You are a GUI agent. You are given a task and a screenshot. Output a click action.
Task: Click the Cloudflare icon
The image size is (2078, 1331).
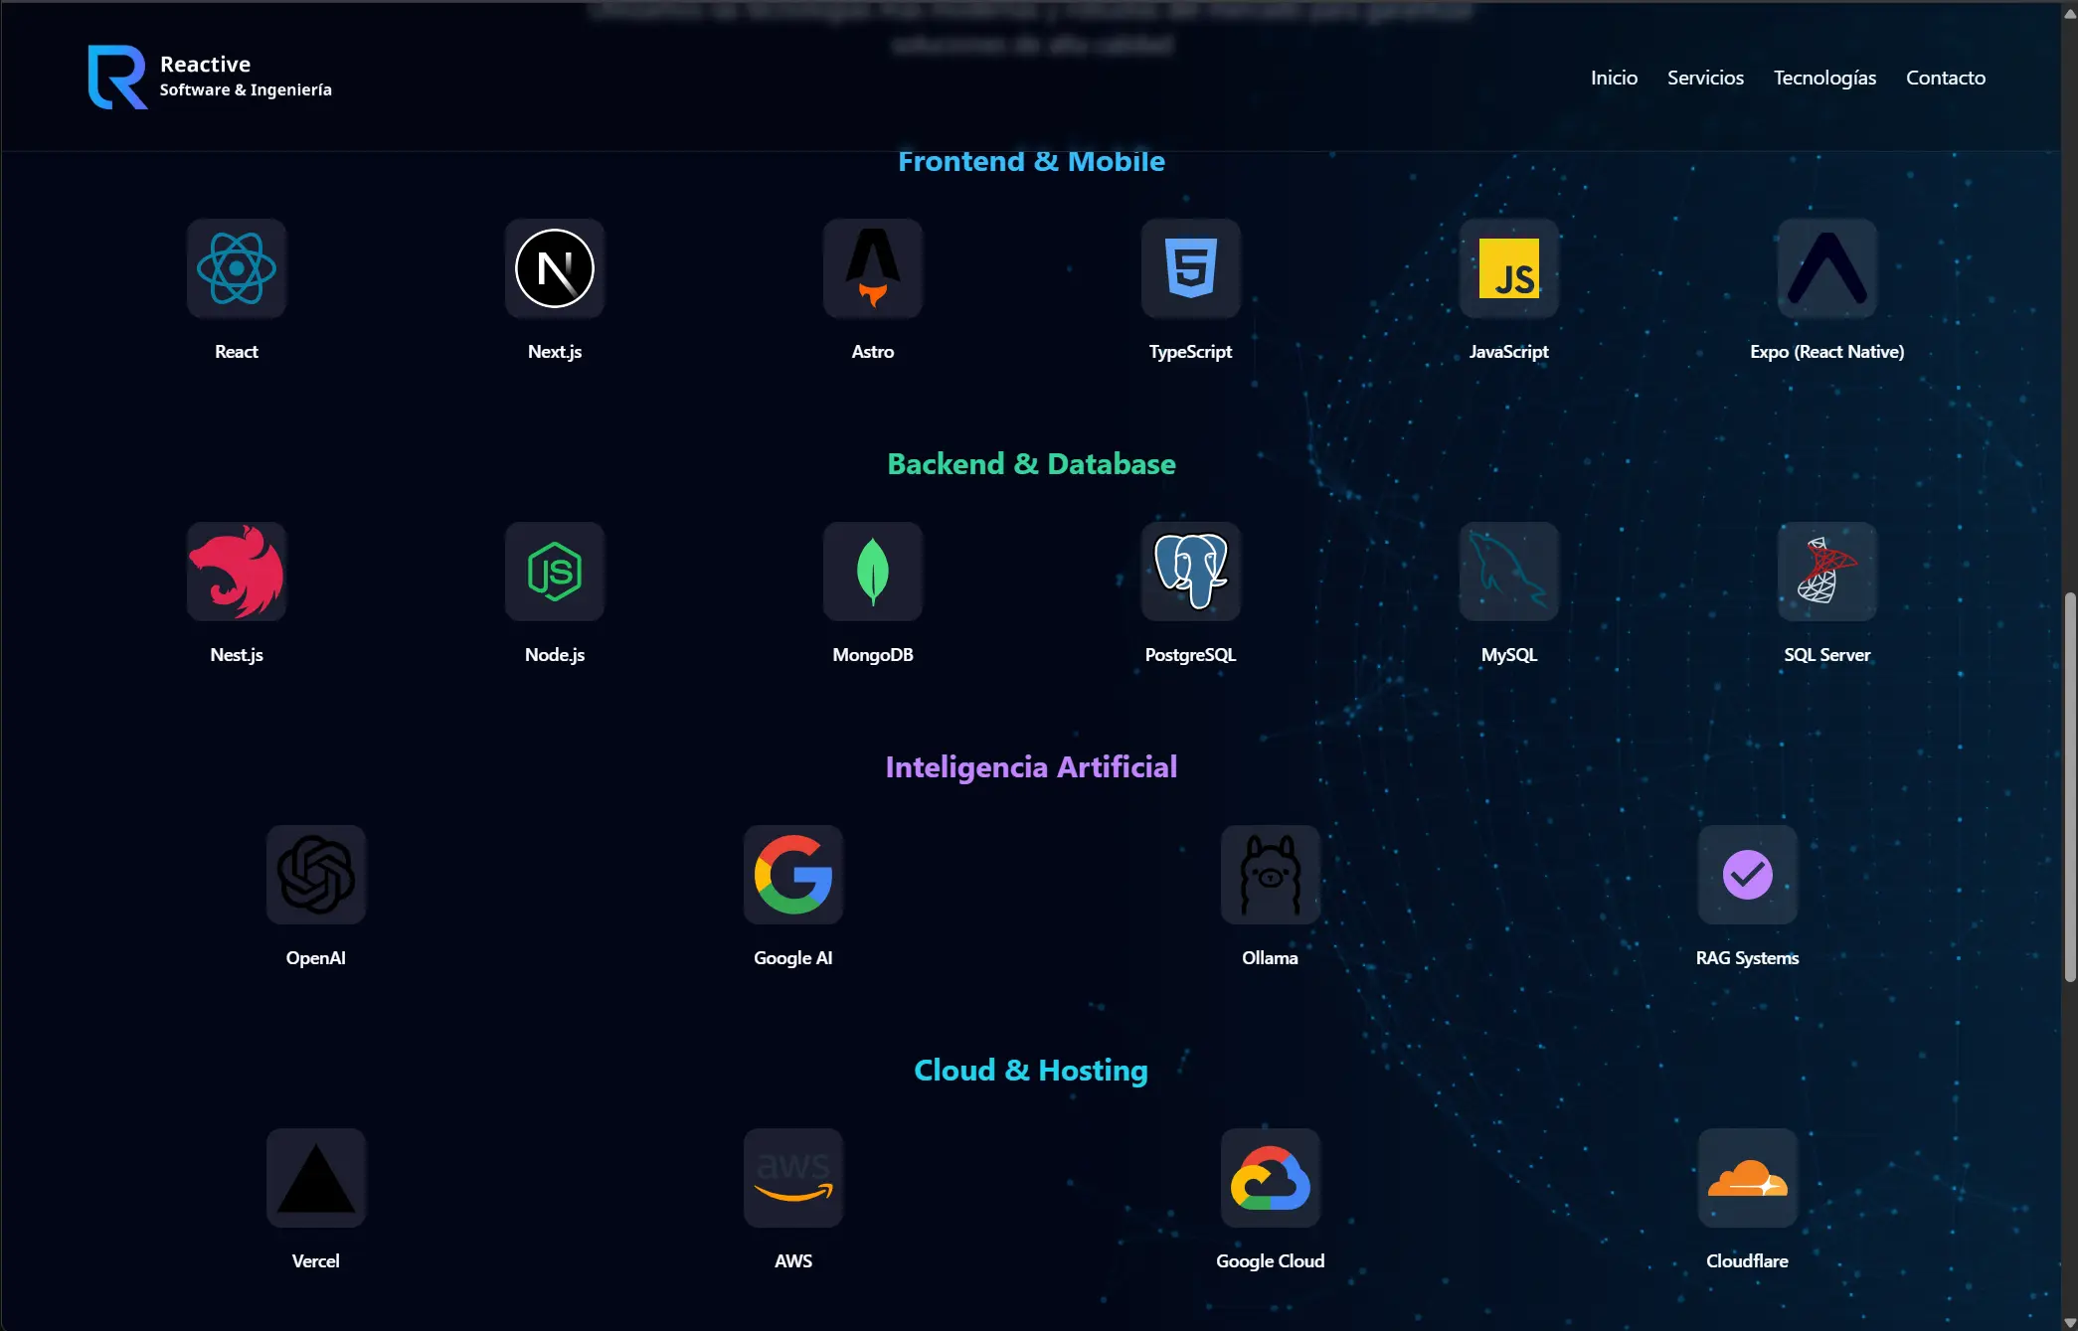[1748, 1178]
